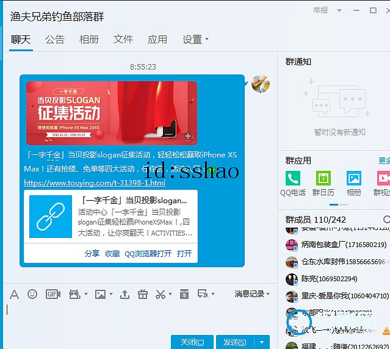The height and width of the screenshot is (349, 390).
Task: Click the sender's avatar beside the message
Action: click(x=261, y=84)
